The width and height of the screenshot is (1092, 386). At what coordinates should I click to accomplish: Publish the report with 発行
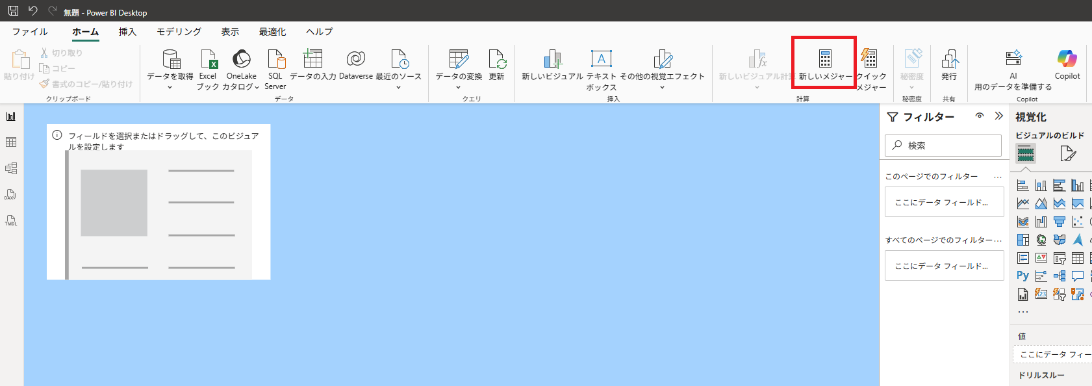coord(949,65)
